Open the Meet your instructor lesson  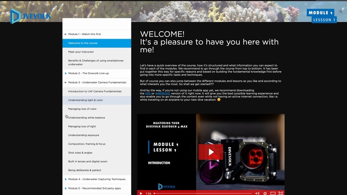(x=97, y=52)
